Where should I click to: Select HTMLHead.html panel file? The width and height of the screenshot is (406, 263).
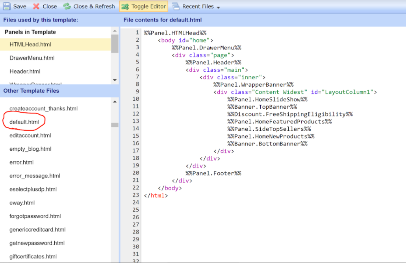(x=30, y=44)
